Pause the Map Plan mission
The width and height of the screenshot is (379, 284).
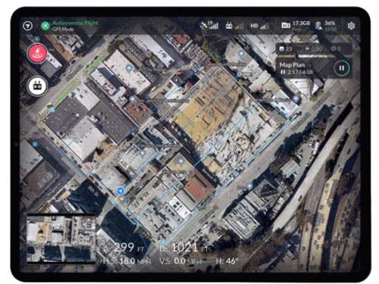click(x=341, y=68)
